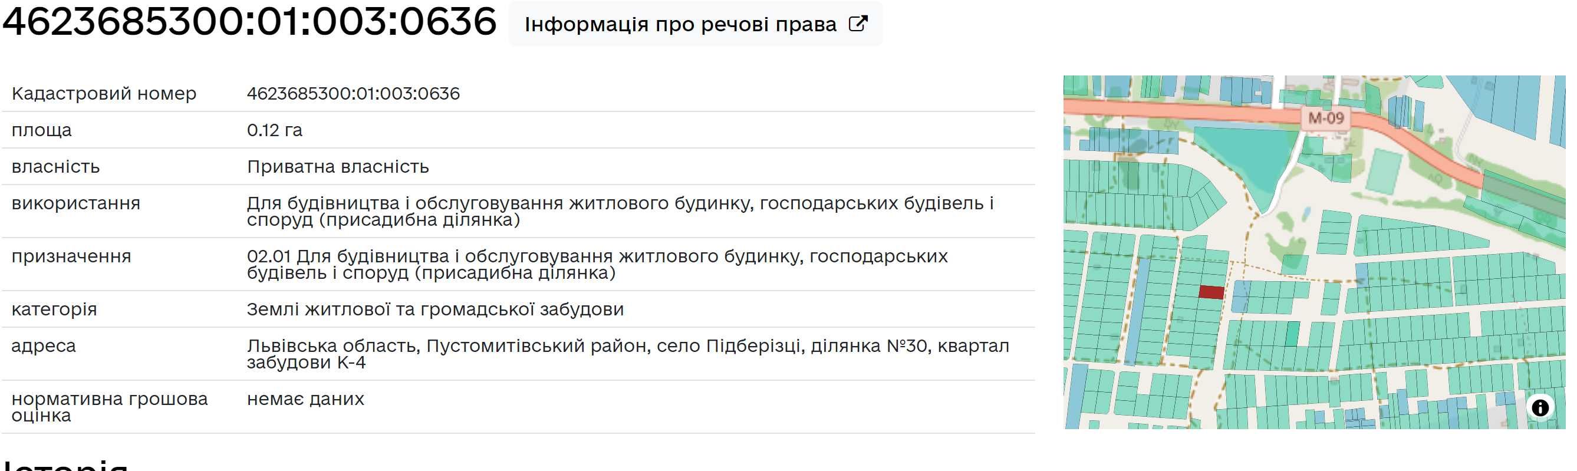Click the bright teal parcel below the red one

point(1292,334)
